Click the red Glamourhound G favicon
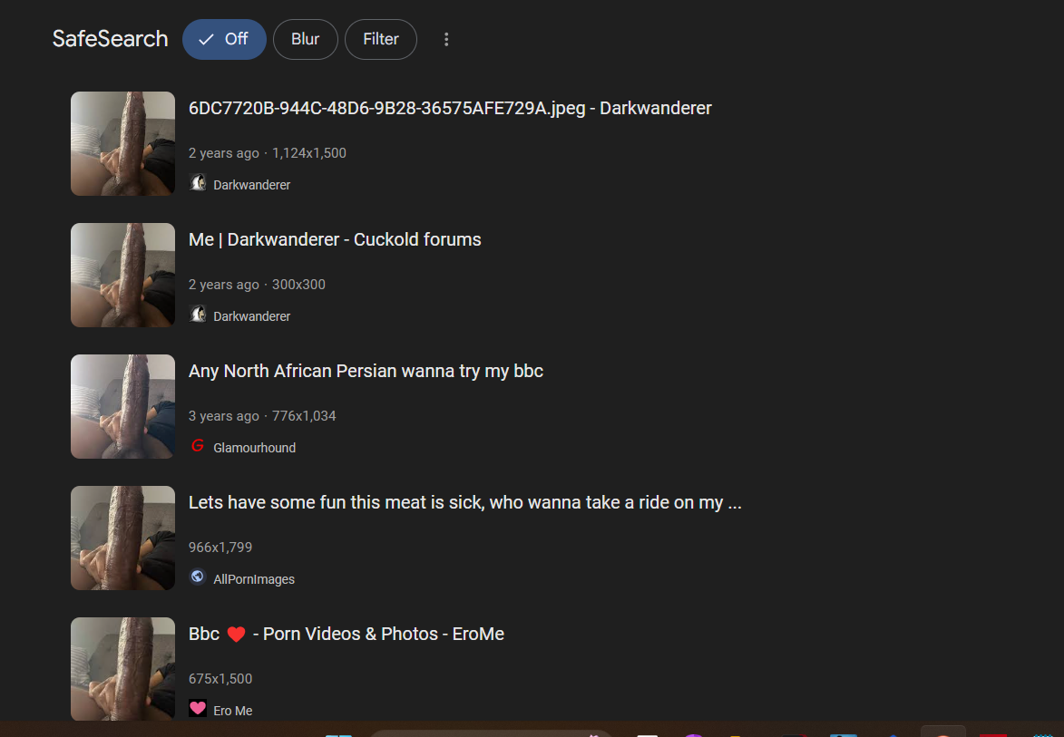Screen dimensions: 1064x737 click(x=198, y=446)
